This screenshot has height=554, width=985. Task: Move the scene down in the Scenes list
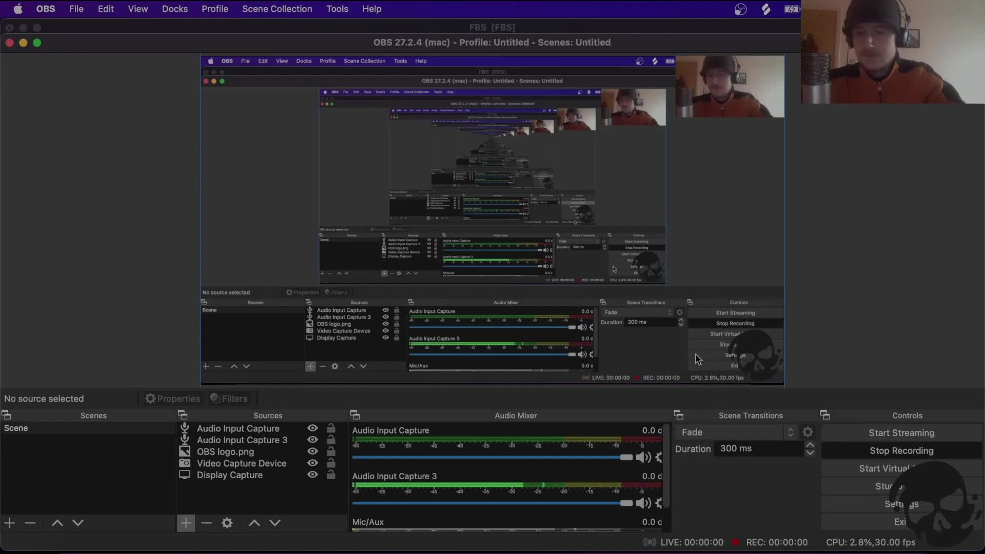point(78,523)
